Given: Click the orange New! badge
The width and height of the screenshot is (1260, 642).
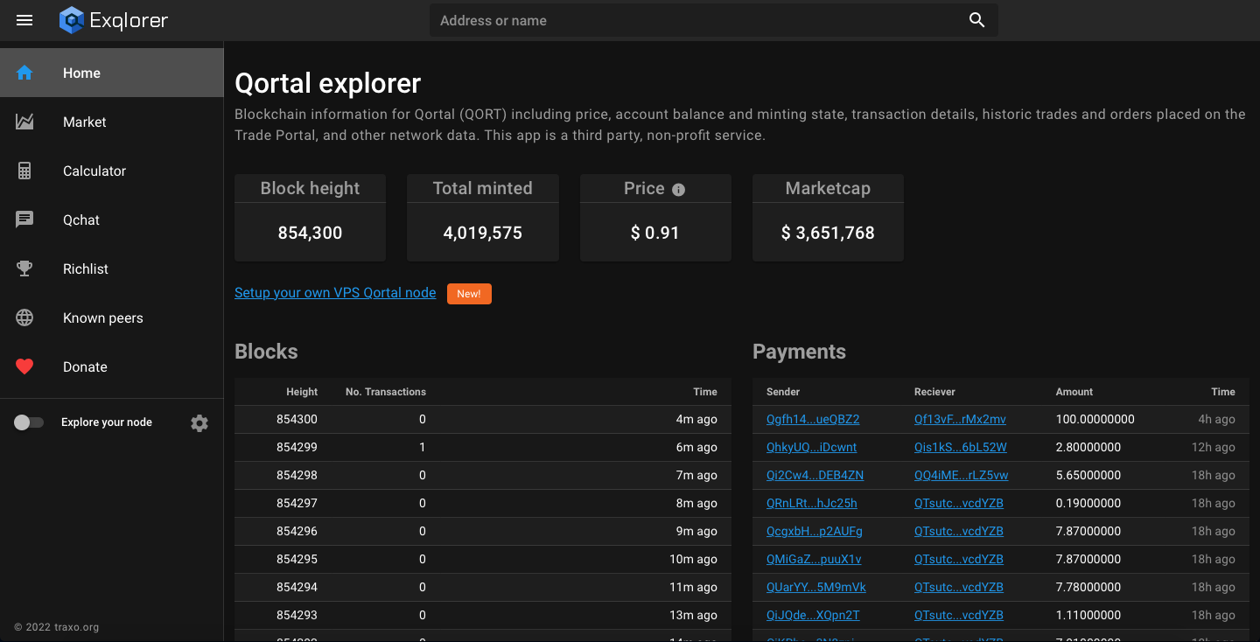Looking at the screenshot, I should pos(469,294).
